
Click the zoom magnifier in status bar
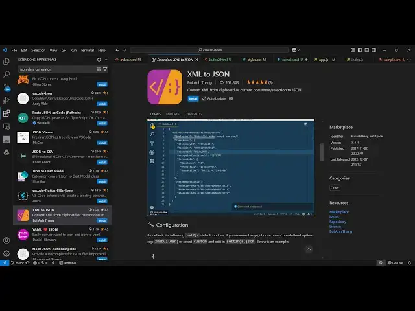381,263
